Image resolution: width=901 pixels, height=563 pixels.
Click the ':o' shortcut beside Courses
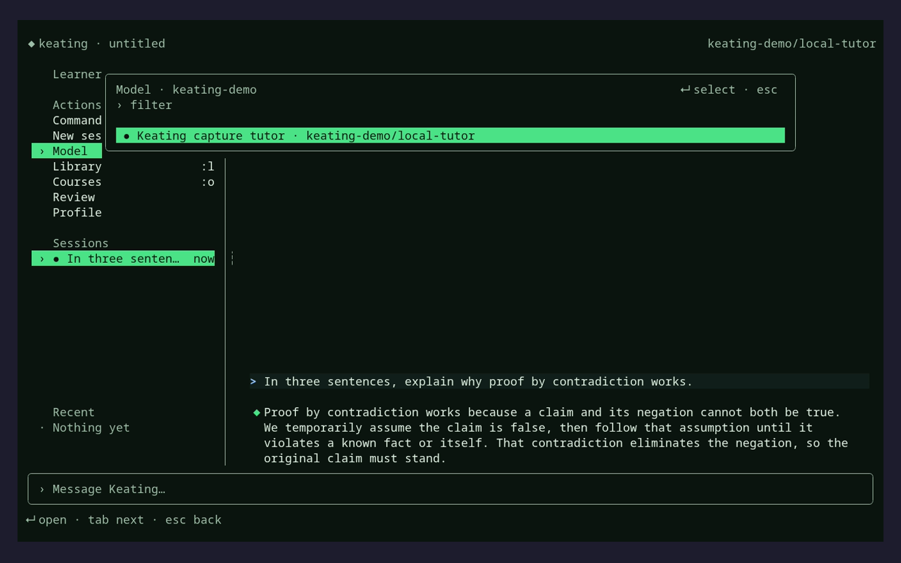(208, 182)
